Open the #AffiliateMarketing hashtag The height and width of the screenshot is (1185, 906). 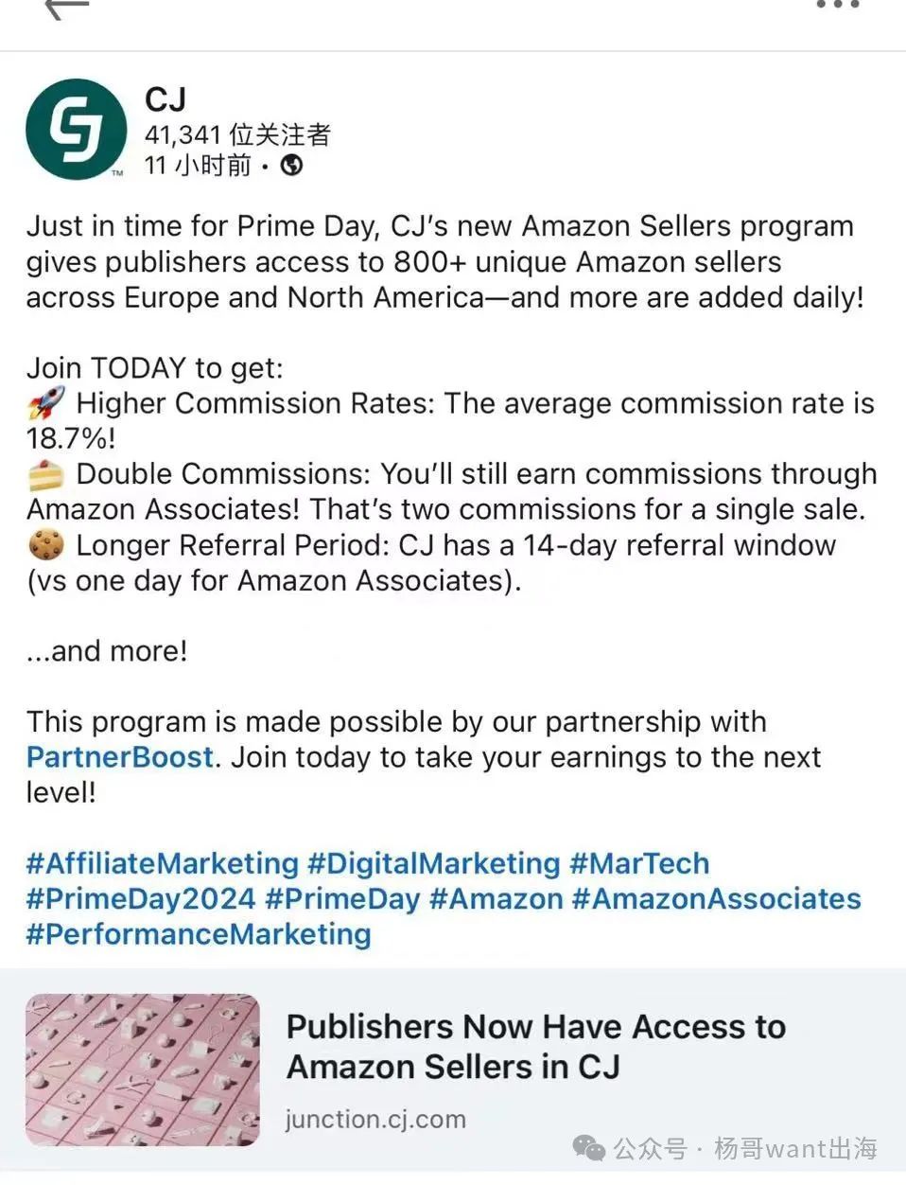tap(163, 863)
